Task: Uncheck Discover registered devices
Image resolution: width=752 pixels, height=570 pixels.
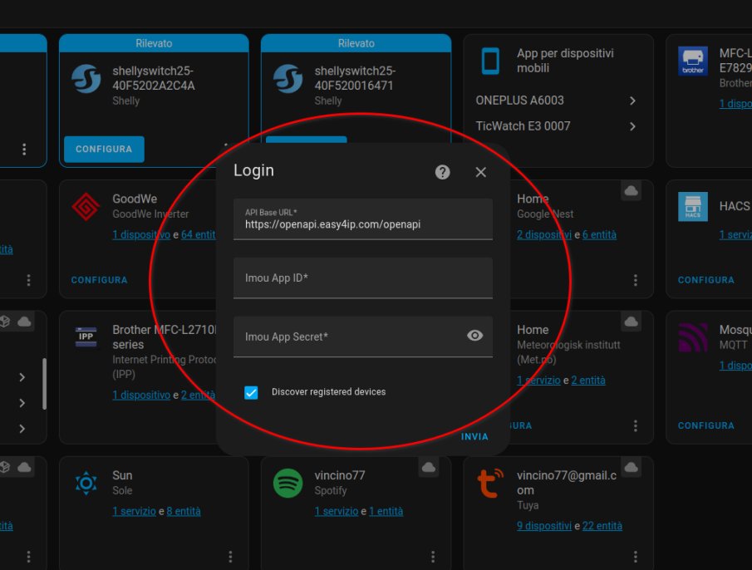Action: click(x=251, y=391)
